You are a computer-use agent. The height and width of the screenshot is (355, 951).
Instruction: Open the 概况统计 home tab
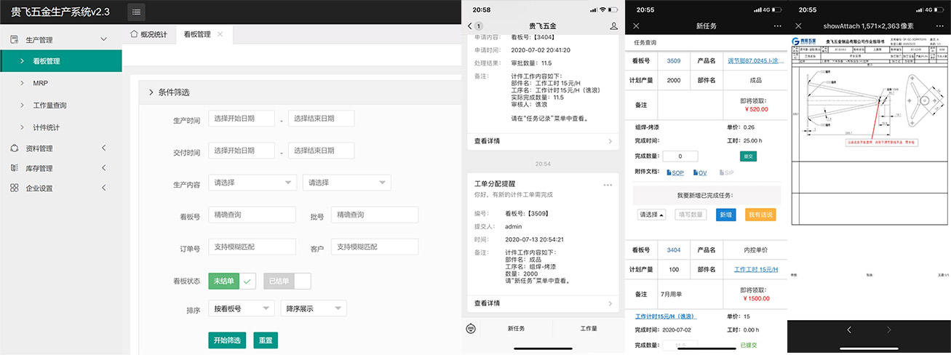(x=149, y=34)
